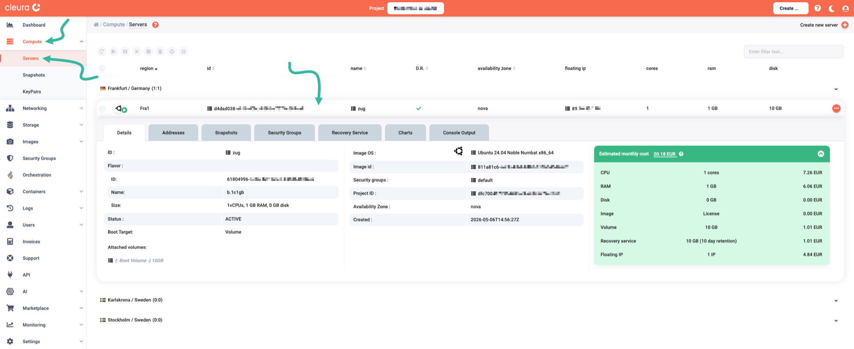Click the orange plus create server icon
854x349 pixels.
coord(845,25)
